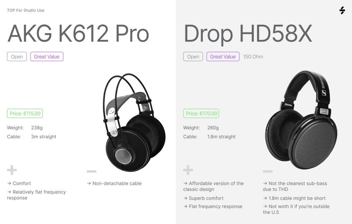The image size is (352, 224).
Task: Click the arrow before Superb comfort
Action: tap(185, 198)
